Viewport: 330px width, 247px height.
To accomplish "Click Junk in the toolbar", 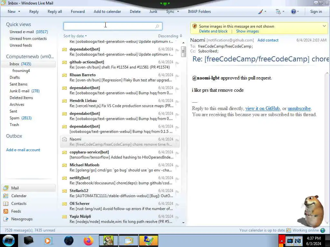I will 153,12.
